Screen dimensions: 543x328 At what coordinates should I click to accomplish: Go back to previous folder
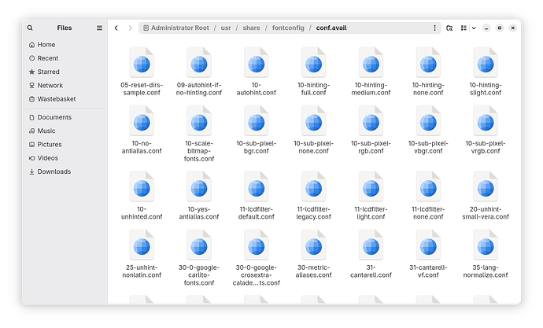116,28
